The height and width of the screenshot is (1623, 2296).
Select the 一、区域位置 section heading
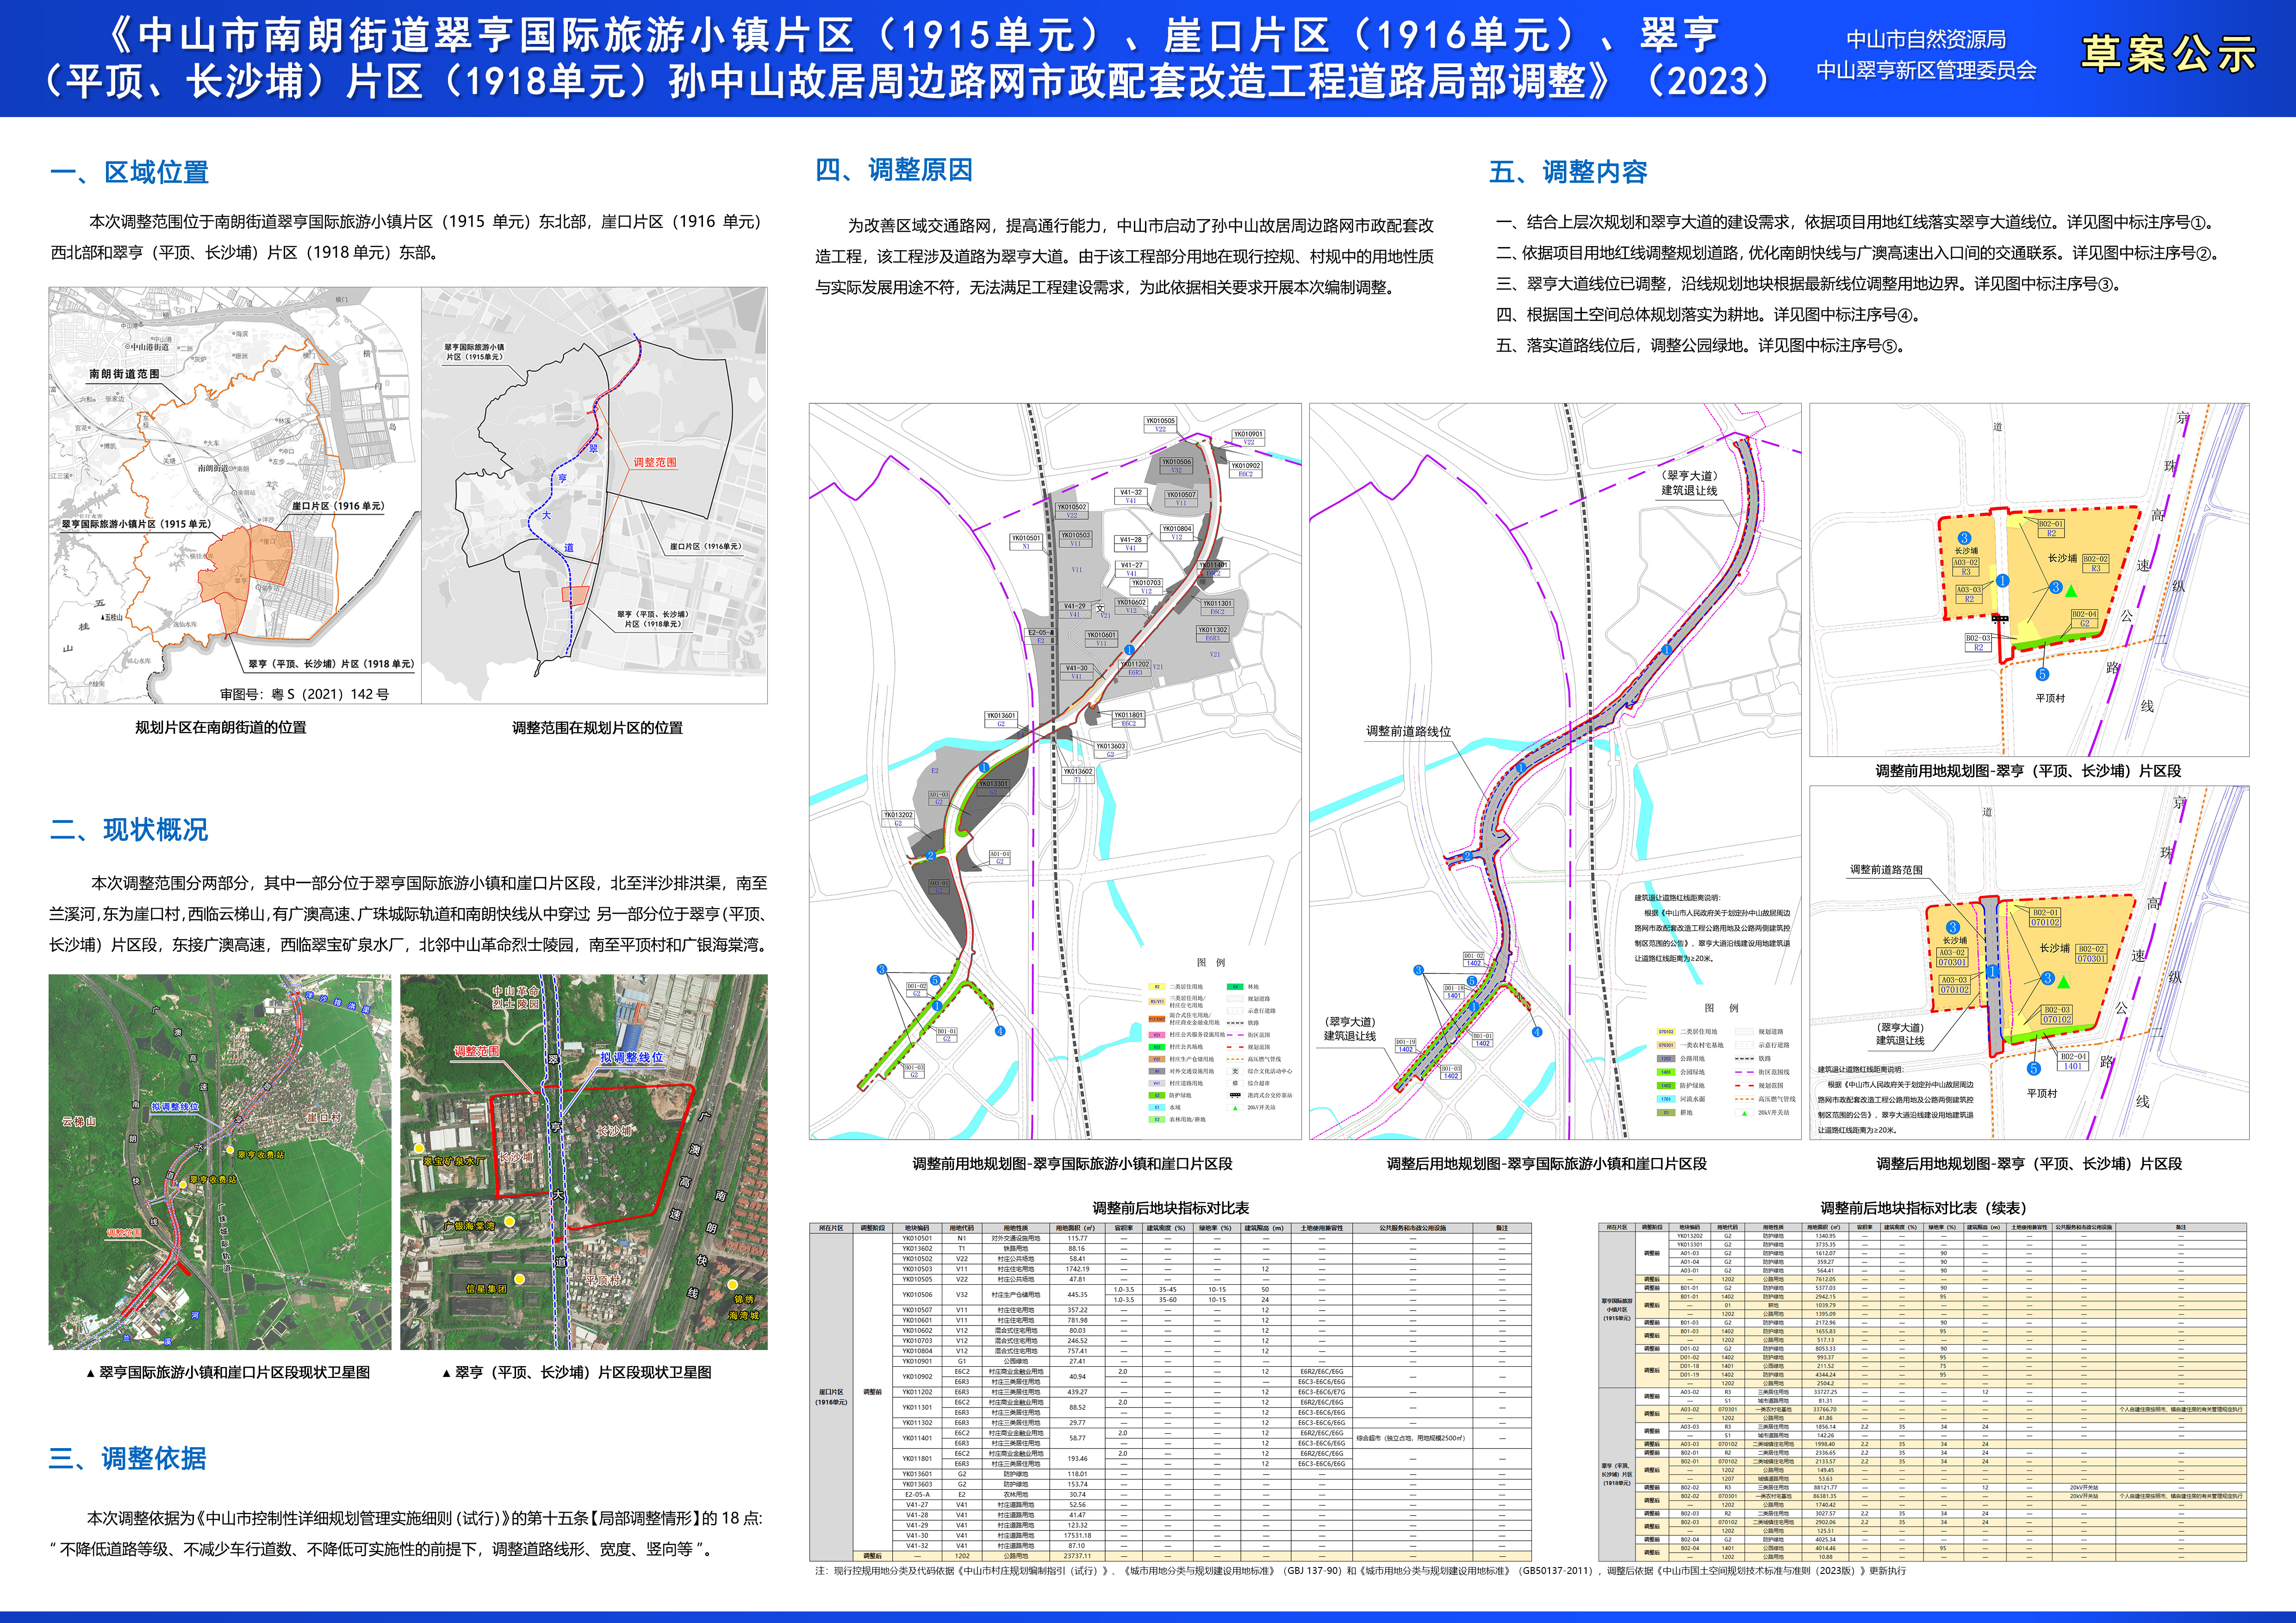(x=130, y=172)
